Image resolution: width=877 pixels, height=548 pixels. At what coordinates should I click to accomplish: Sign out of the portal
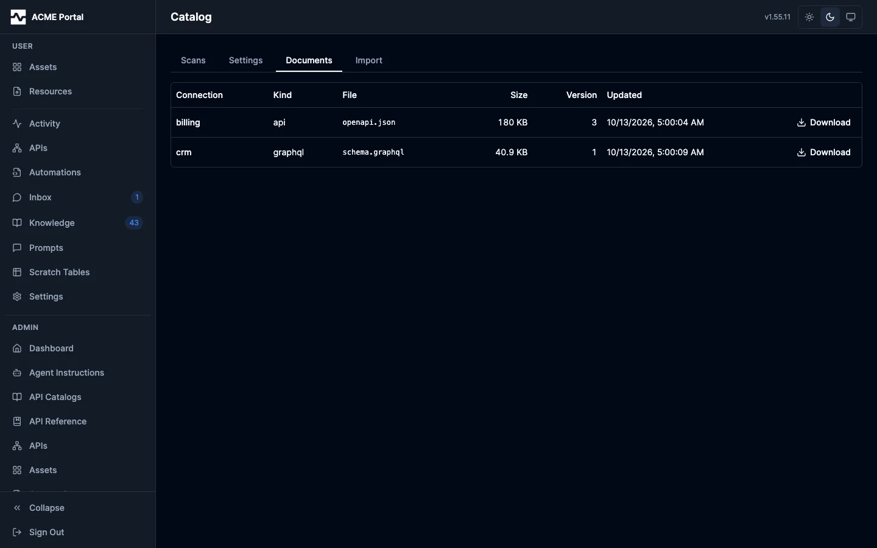[x=77, y=532]
